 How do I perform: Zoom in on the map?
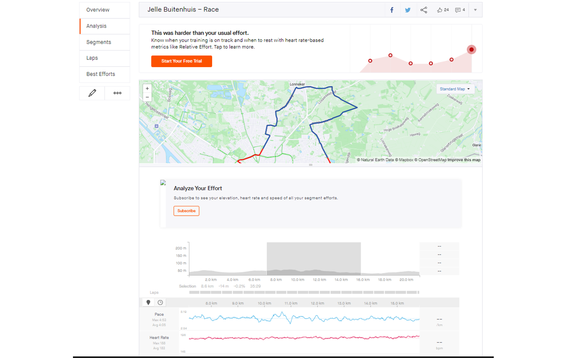click(147, 89)
